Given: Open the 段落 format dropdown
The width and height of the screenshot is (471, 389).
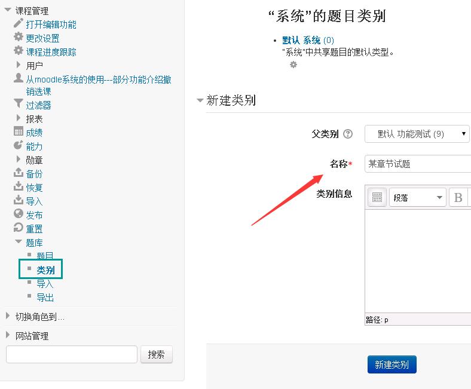Looking at the screenshot, I should [x=418, y=197].
